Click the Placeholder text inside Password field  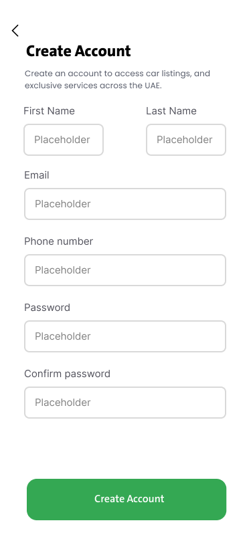[63, 336]
